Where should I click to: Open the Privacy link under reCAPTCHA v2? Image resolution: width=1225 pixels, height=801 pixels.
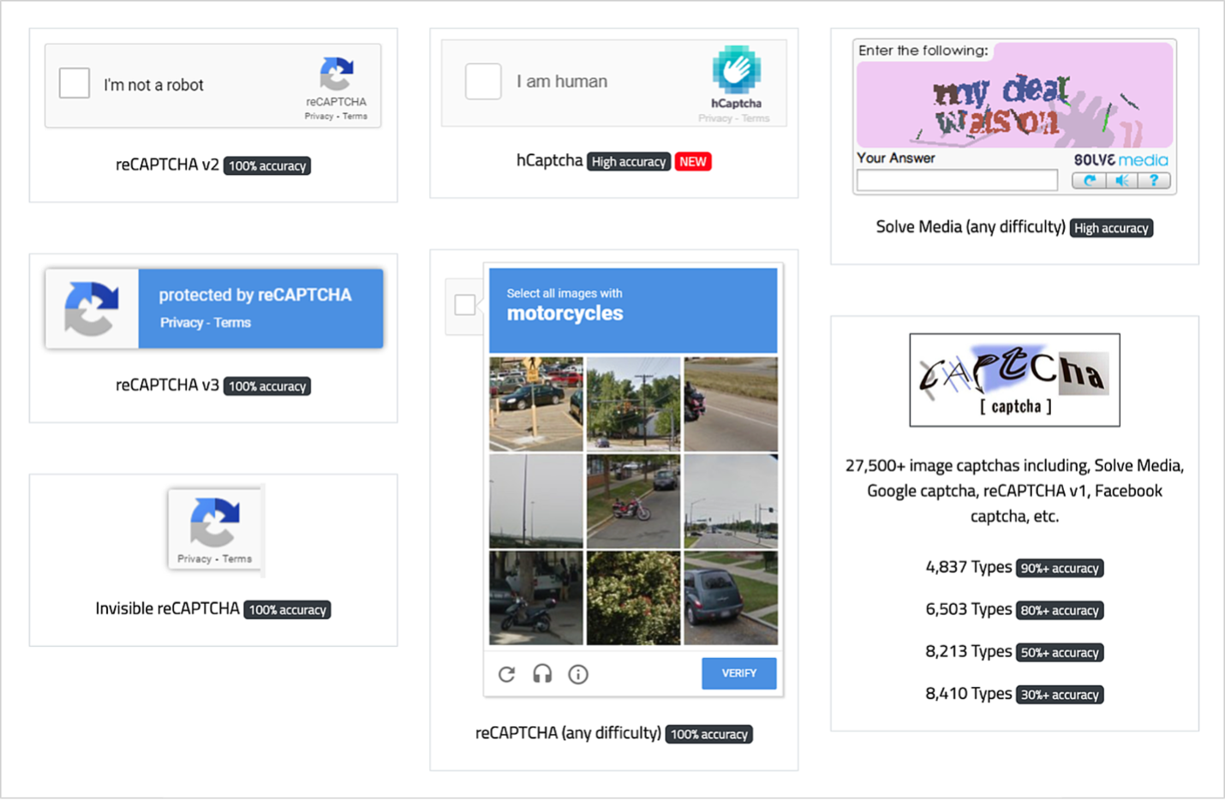[x=318, y=116]
